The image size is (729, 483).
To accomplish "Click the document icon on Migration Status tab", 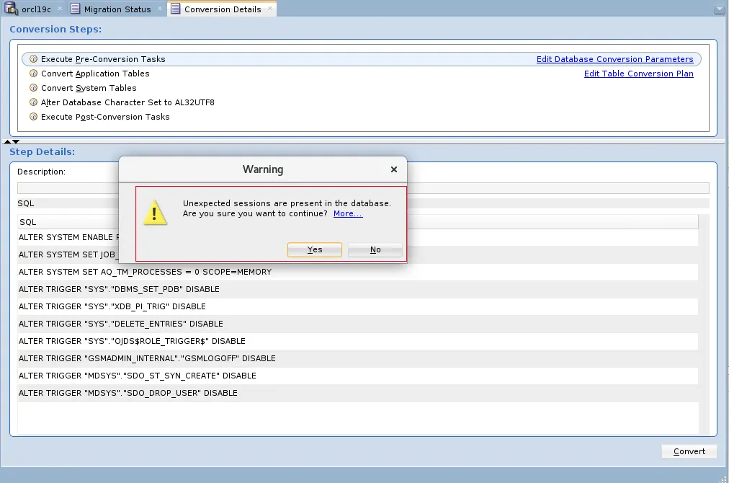I will coord(76,9).
